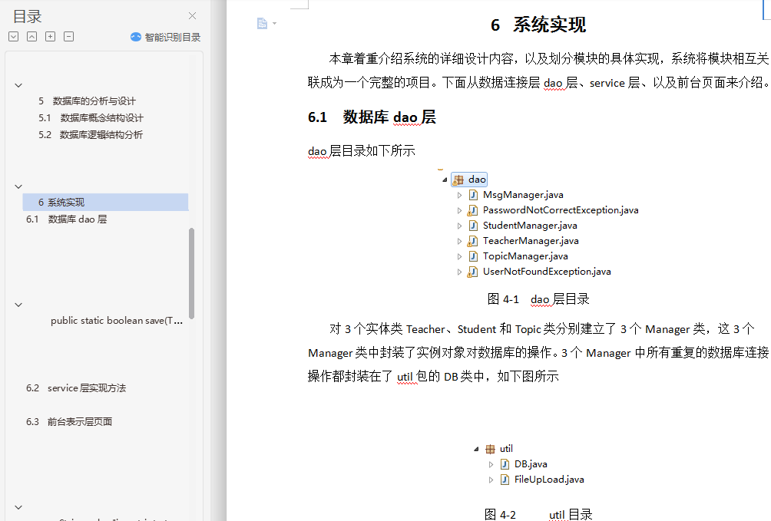Click StudentManager.java file icon

point(473,226)
